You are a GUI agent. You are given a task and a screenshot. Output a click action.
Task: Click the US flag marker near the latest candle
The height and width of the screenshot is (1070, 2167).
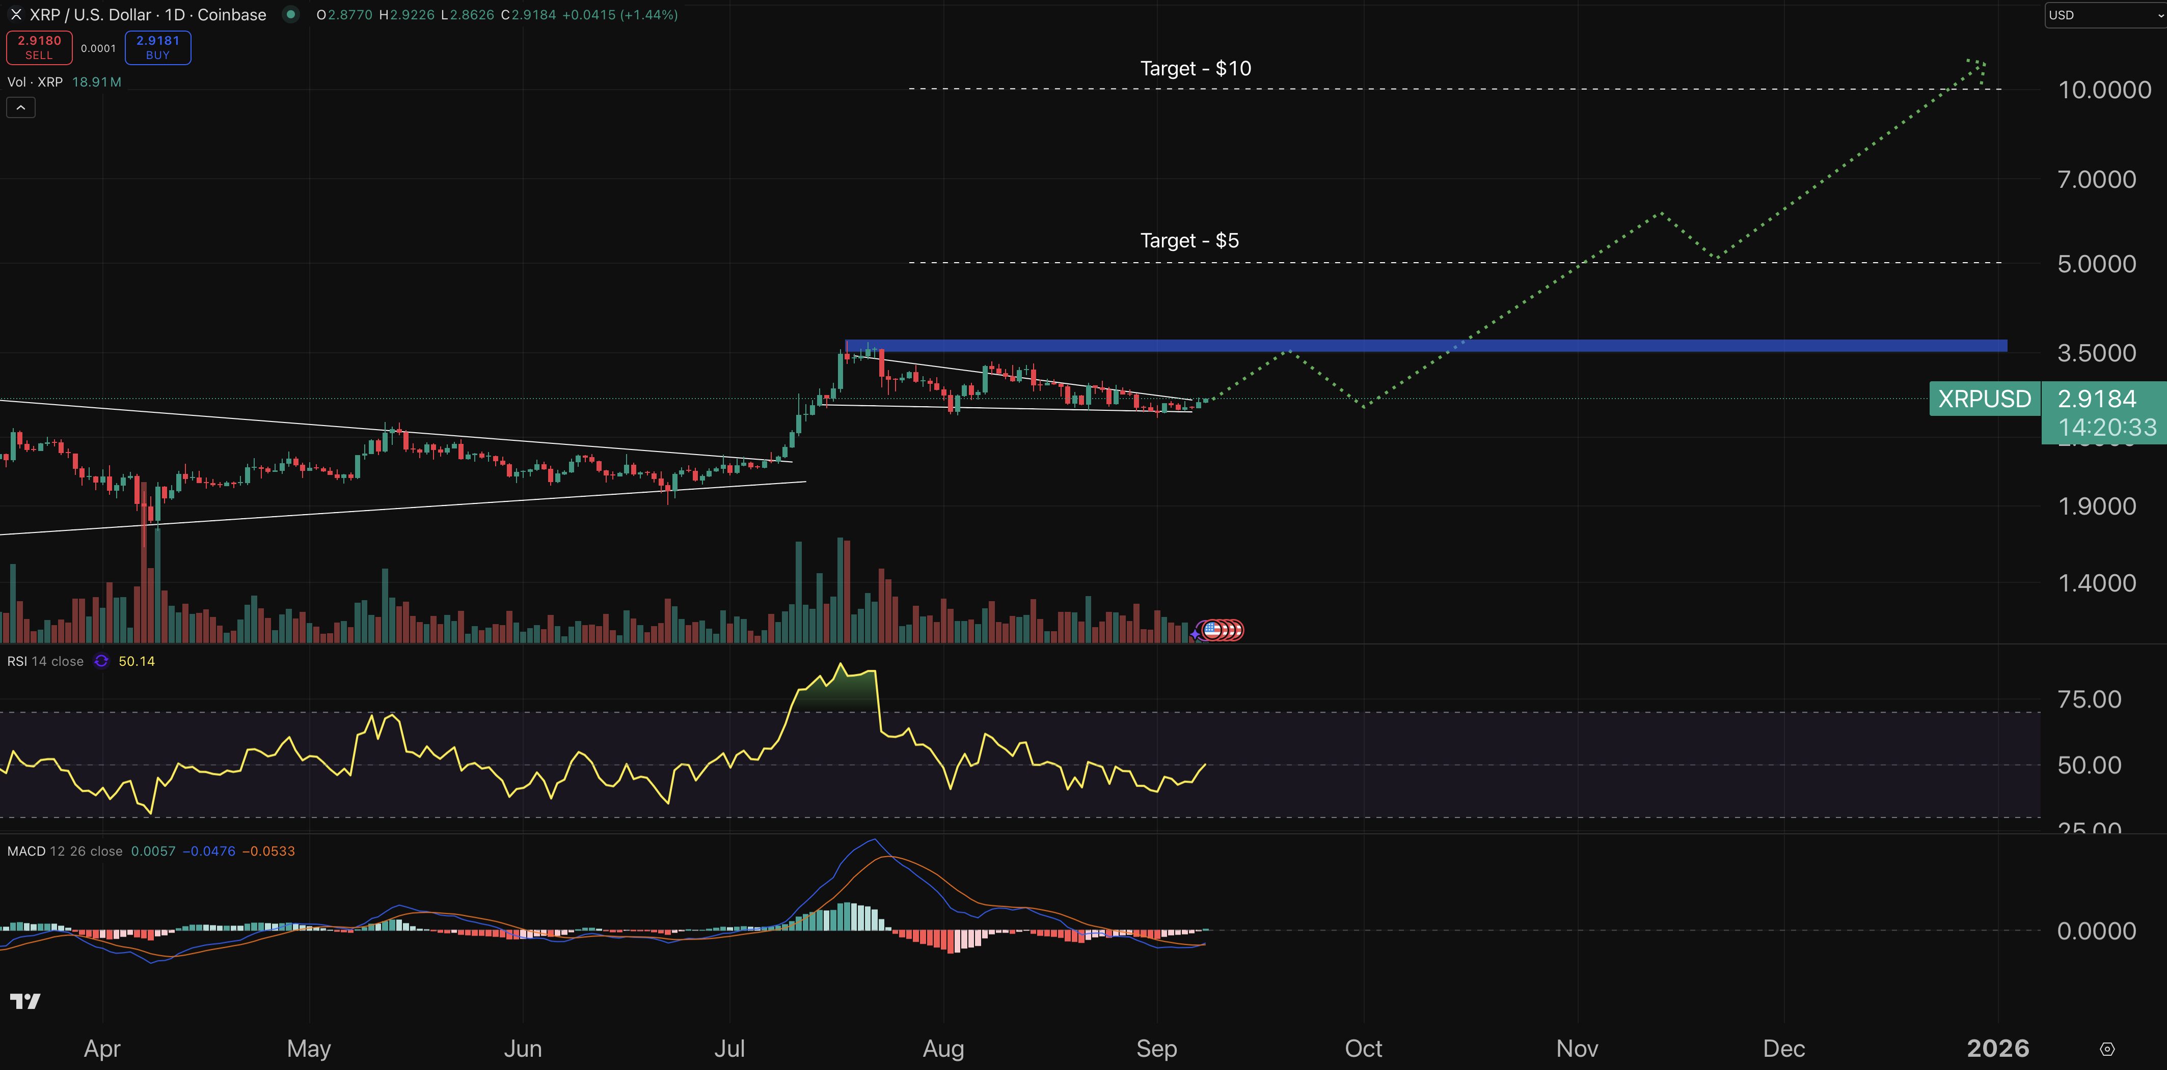coord(1213,630)
